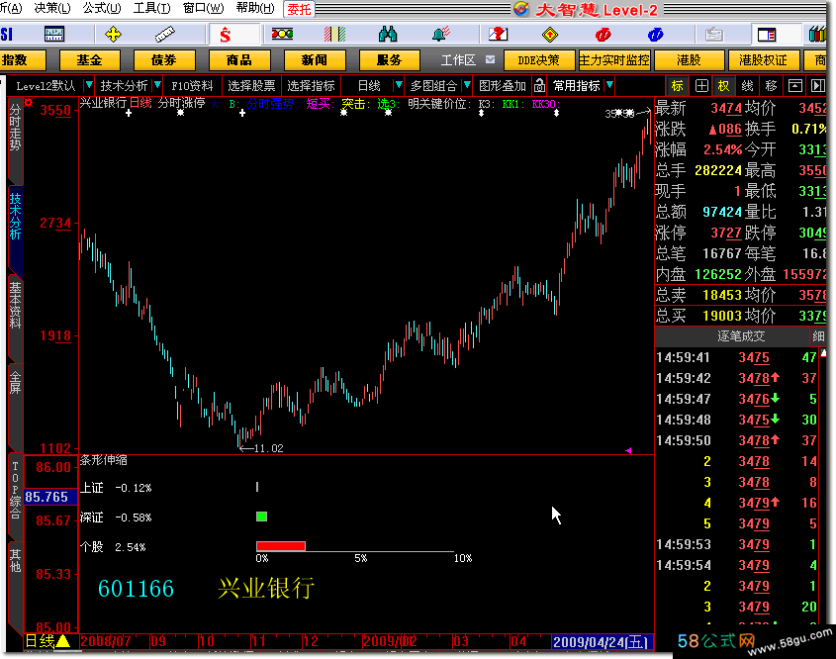Viewport: 836px width, 659px height.
Task: Pick the ruler measurement tool
Action: [165, 35]
